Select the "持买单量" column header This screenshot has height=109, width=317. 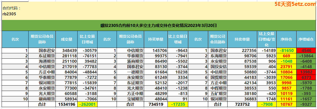click(156, 39)
